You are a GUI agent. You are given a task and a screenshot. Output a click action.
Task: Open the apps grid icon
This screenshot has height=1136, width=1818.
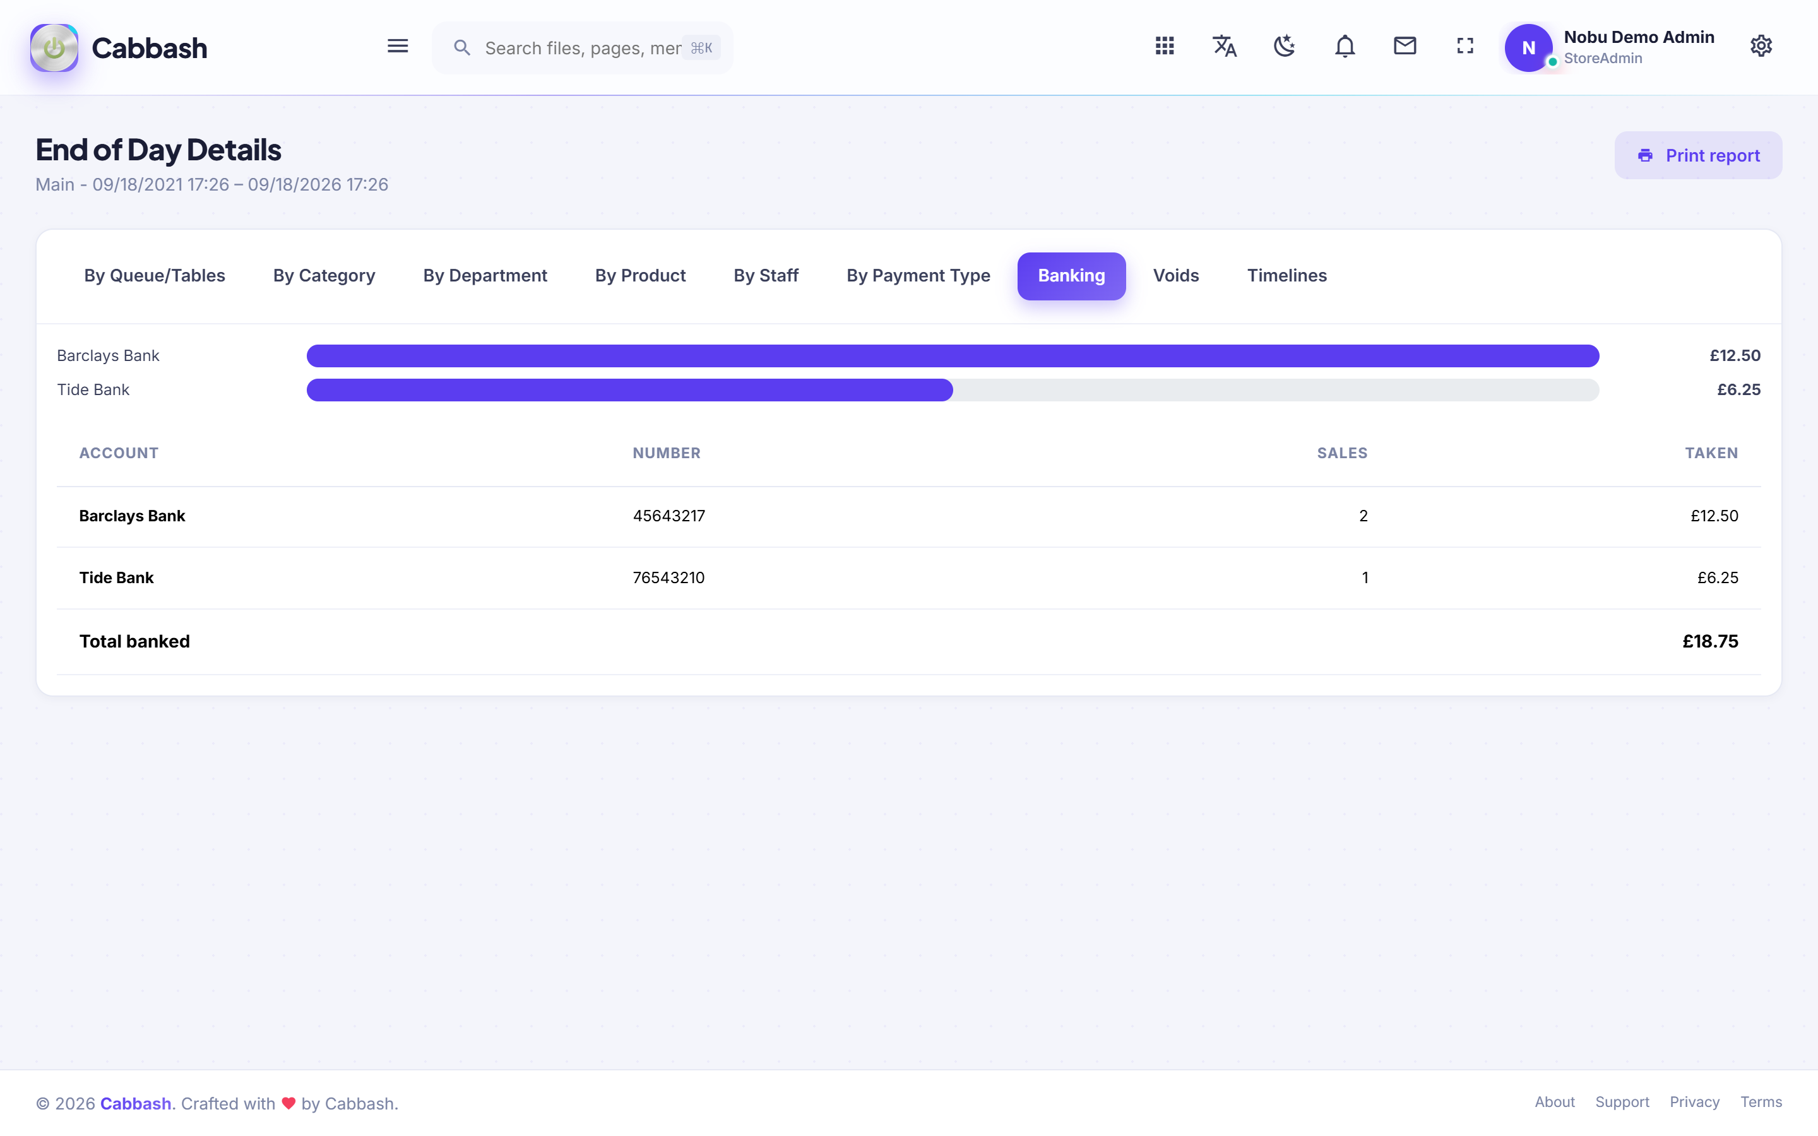1165,47
